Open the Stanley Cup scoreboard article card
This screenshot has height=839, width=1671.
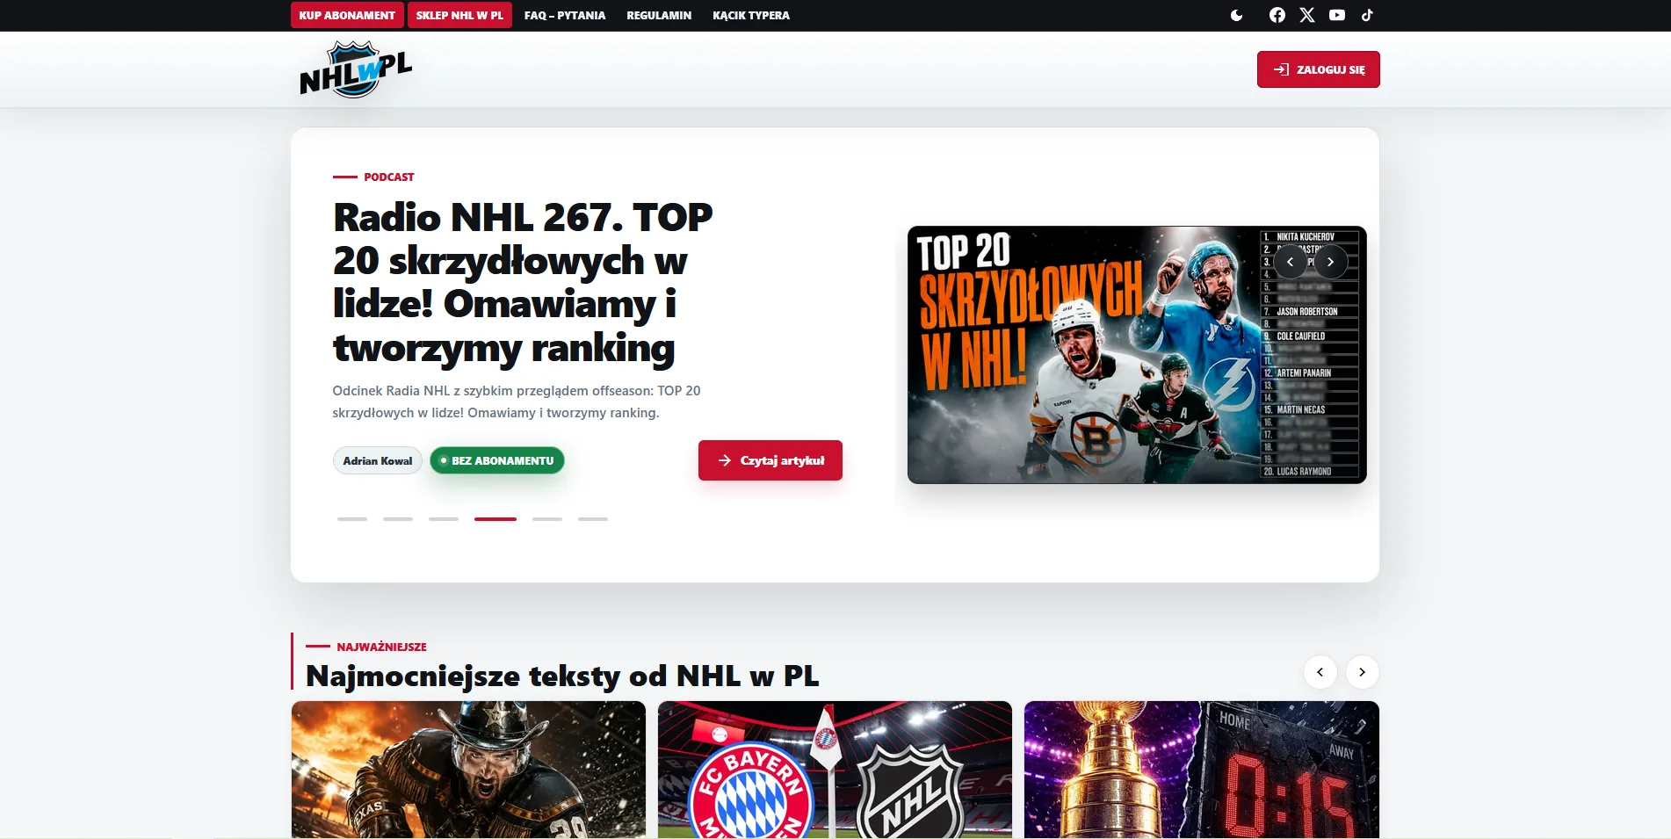coord(1202,770)
